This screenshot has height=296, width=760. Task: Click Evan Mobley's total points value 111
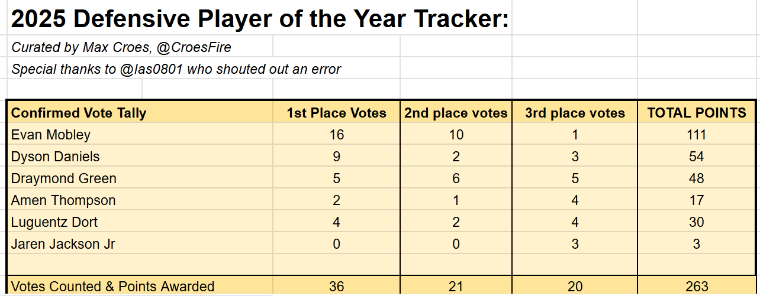click(x=697, y=135)
